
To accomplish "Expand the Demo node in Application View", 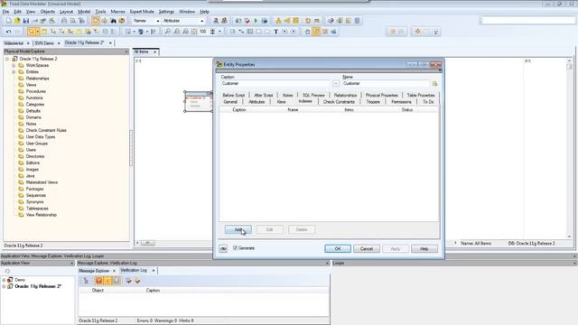I will tap(4, 280).
